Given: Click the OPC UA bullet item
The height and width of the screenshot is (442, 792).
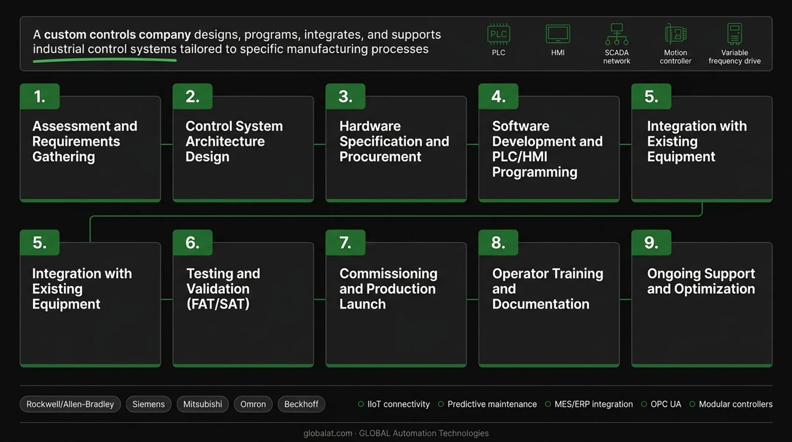Looking at the screenshot, I should 661,404.
